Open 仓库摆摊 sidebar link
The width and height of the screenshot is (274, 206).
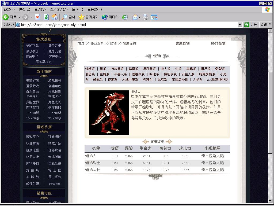point(55,108)
